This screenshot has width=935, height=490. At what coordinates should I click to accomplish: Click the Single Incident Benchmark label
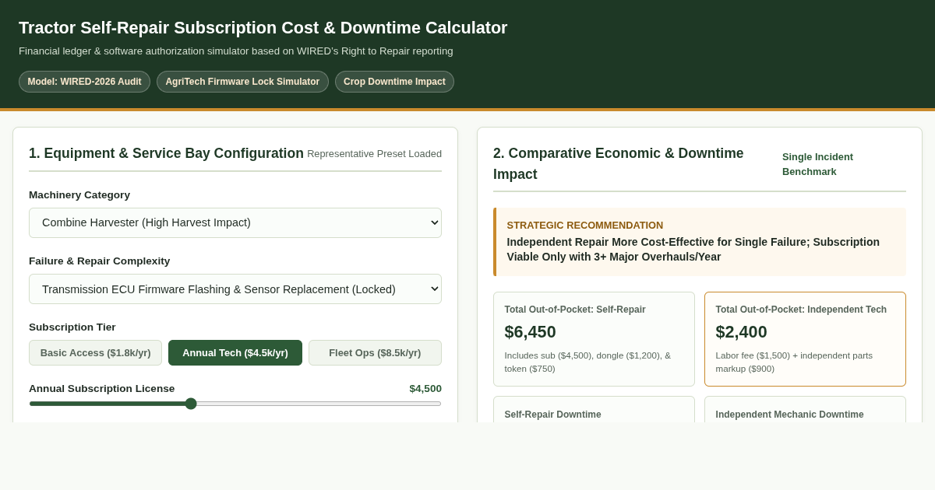(x=817, y=164)
